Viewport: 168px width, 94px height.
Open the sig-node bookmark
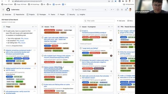click(57, 4)
